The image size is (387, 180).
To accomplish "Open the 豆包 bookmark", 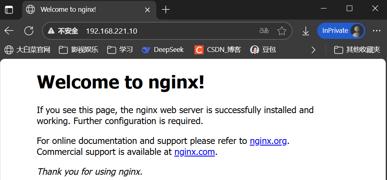I will [263, 50].
